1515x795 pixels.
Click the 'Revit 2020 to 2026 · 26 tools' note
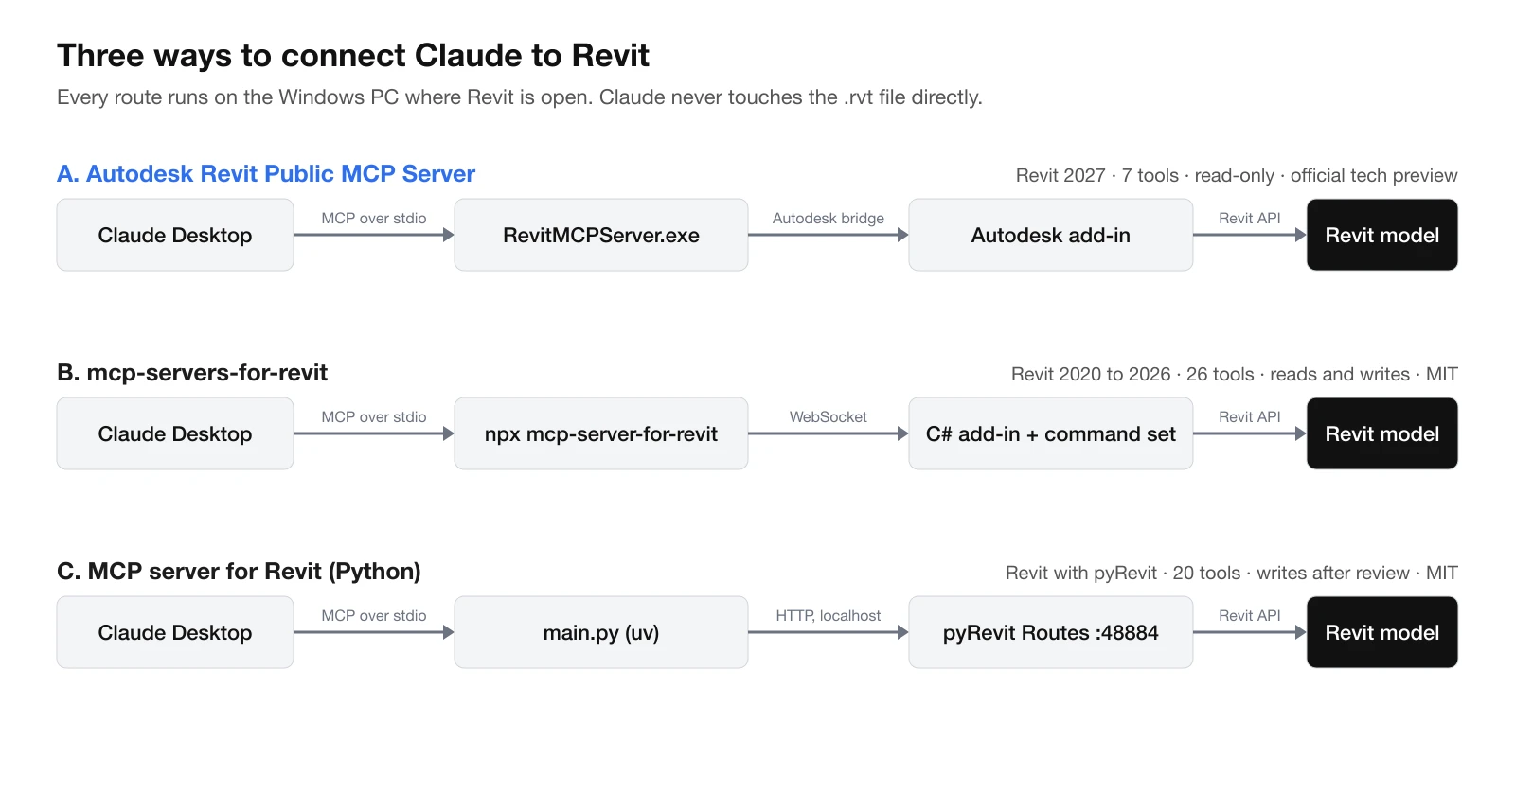pyautogui.click(x=1235, y=374)
